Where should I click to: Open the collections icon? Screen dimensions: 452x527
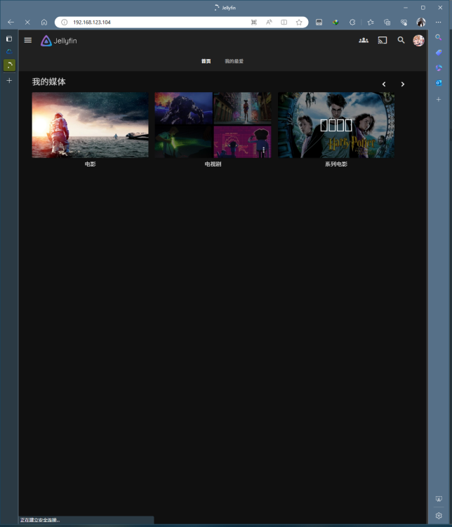pyautogui.click(x=387, y=22)
